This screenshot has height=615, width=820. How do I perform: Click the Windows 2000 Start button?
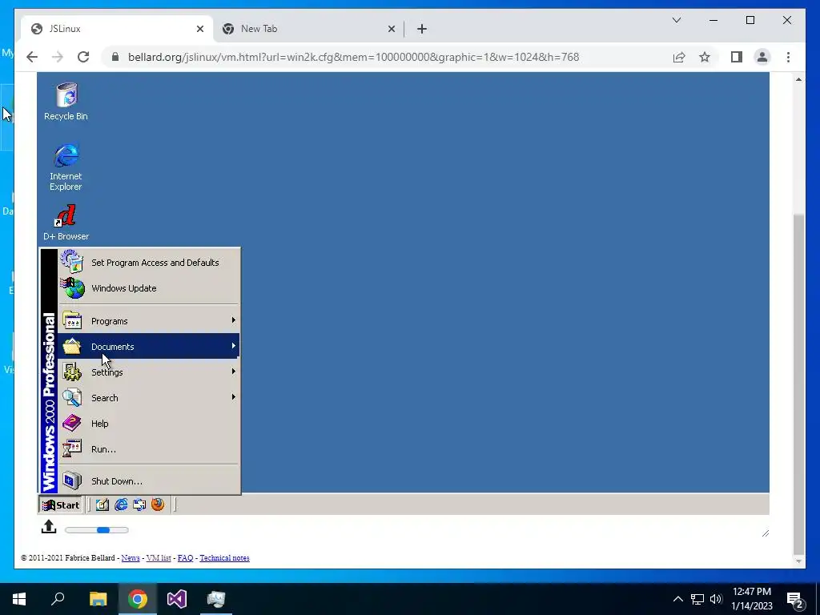[61, 504]
